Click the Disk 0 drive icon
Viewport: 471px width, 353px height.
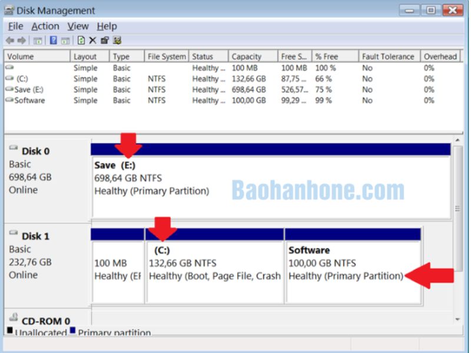tap(14, 149)
